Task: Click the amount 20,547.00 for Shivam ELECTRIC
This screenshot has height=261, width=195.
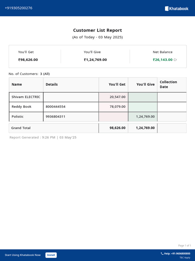Action: [x=118, y=97]
